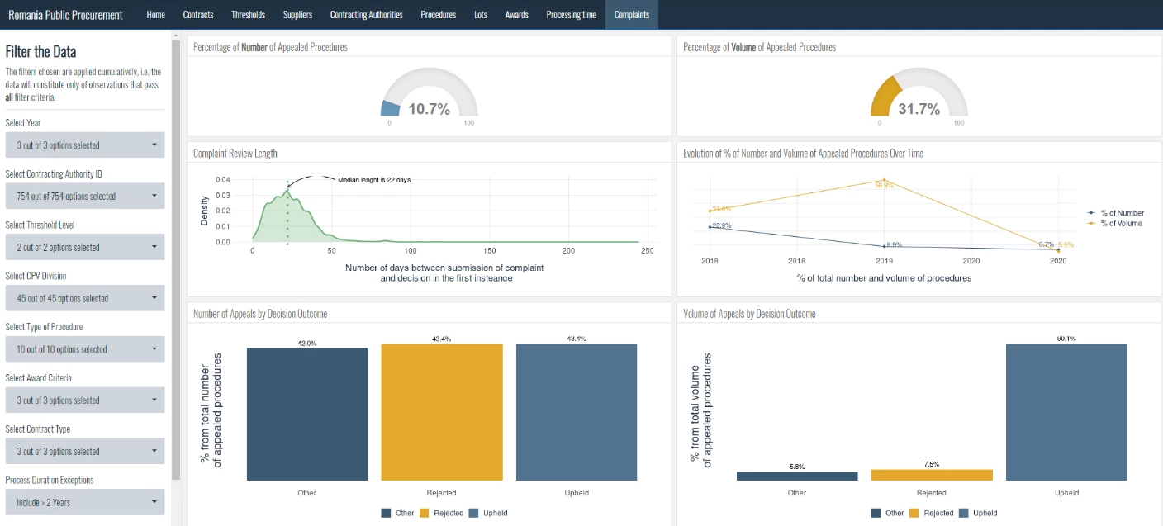Open the Home tab

point(155,15)
